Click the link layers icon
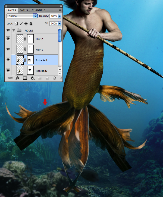 (10, 78)
